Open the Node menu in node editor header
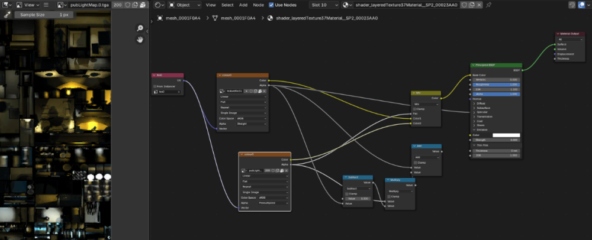 (259, 5)
